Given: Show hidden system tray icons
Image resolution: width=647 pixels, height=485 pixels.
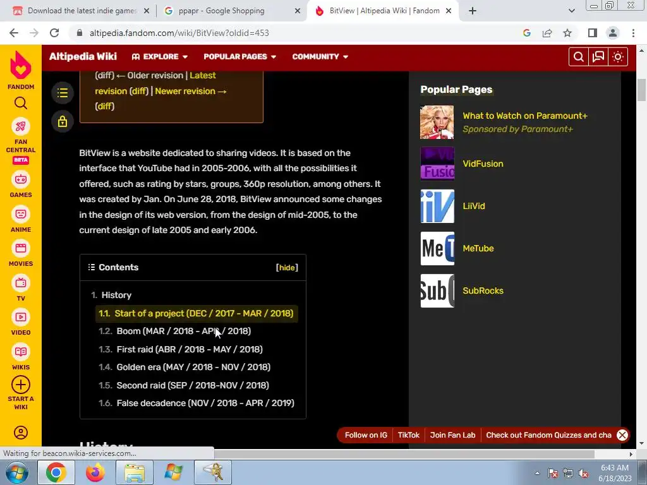Looking at the screenshot, I should 537,473.
